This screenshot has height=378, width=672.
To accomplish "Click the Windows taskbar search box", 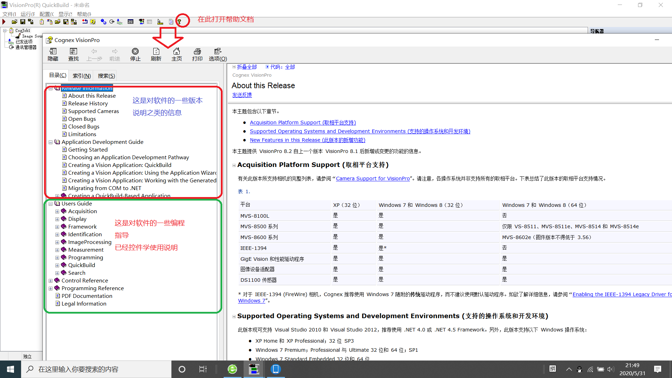I will click(96, 369).
